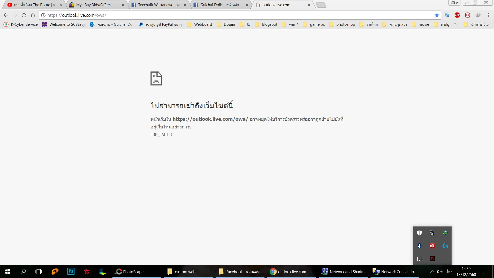
Task: Click the bookmark star icon
Action: [437, 15]
